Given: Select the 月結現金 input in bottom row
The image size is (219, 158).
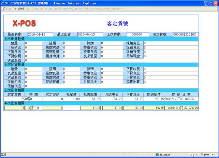Looking at the screenshot, I should 112,108.
